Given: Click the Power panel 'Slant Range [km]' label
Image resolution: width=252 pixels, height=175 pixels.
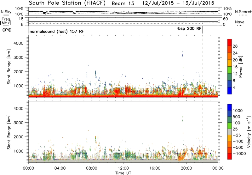Looking at the screenshot, I should pyautogui.click(x=9, y=67).
